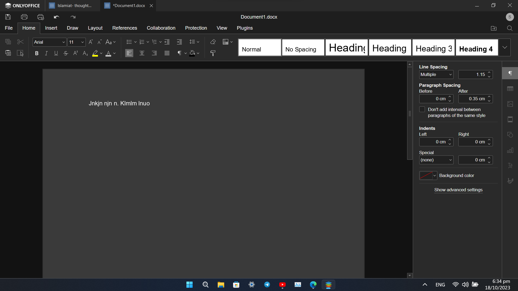Select Align Right paragraph alignment
Screen dimensions: 518x291
click(x=154, y=53)
